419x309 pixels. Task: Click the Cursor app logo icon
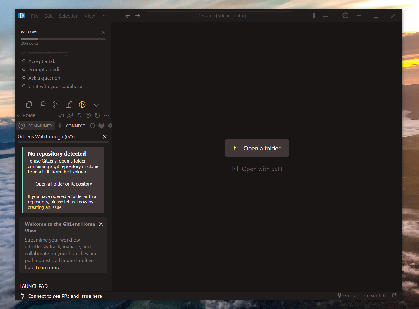[21, 15]
